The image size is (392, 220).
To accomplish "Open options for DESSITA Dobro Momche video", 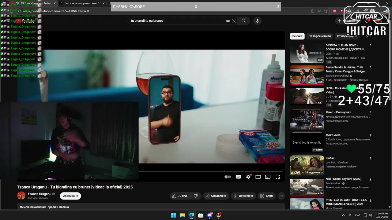I will [x=370, y=46].
